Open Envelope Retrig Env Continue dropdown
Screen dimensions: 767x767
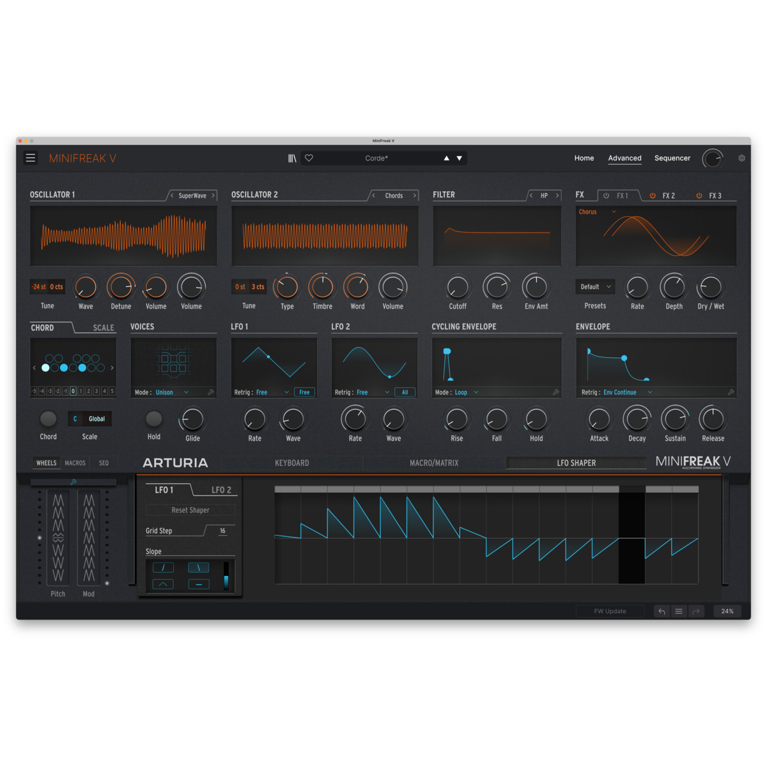click(628, 392)
